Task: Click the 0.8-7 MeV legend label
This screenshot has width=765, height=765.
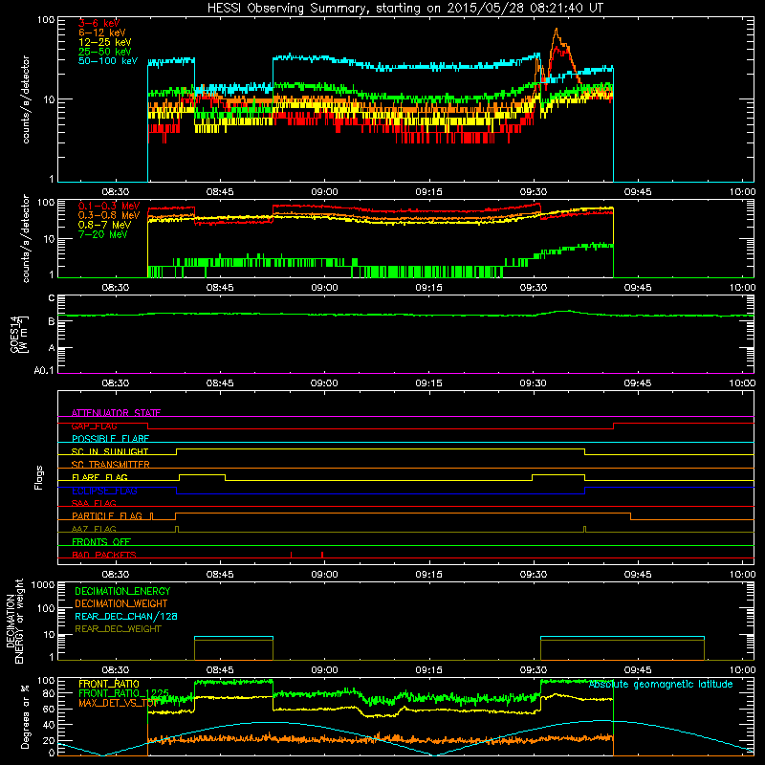Action: pos(104,225)
